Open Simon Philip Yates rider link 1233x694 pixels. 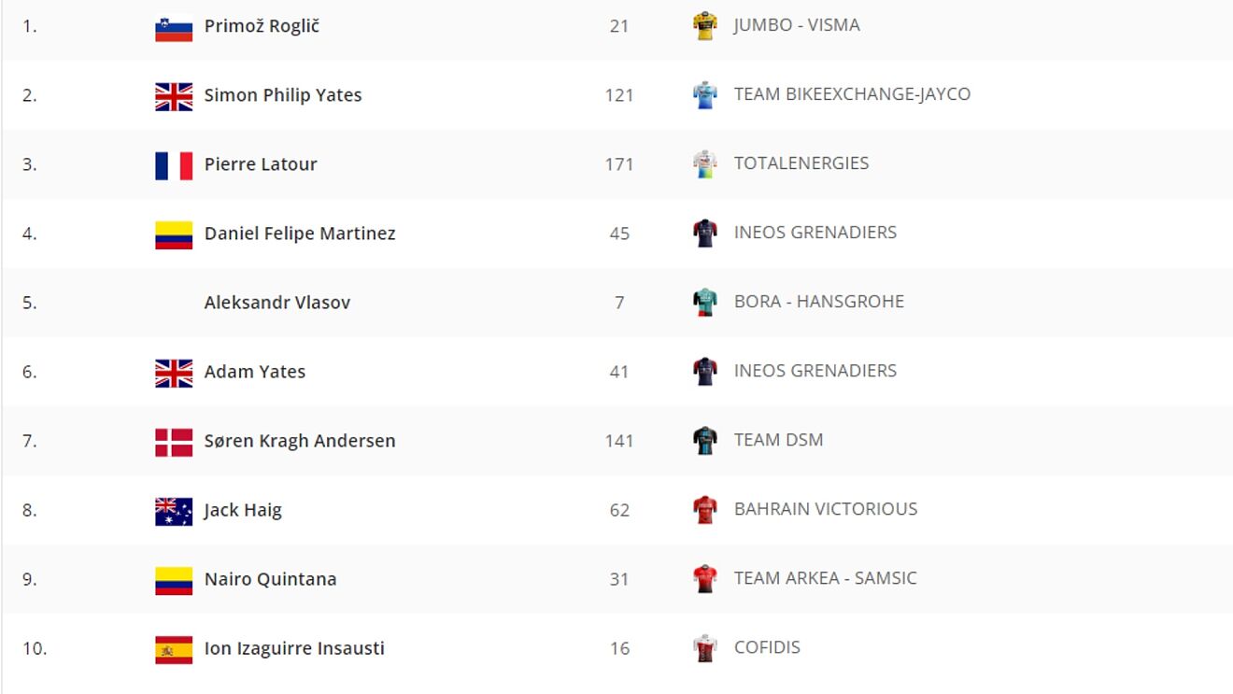(283, 95)
